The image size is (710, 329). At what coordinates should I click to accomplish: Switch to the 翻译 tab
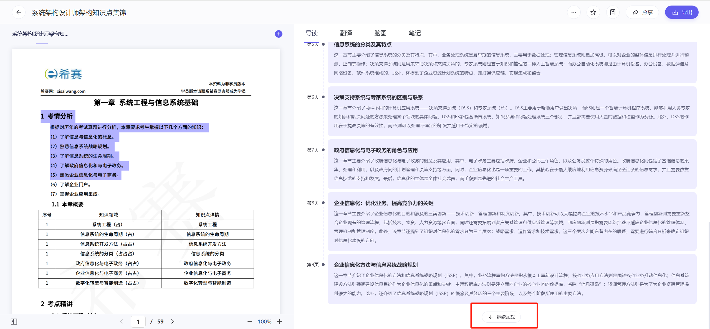(346, 33)
